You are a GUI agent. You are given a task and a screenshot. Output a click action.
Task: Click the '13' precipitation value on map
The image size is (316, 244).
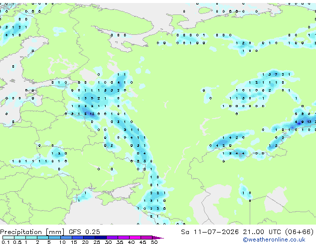[309, 122]
